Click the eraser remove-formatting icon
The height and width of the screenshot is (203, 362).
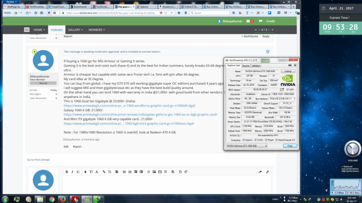[260, 172]
